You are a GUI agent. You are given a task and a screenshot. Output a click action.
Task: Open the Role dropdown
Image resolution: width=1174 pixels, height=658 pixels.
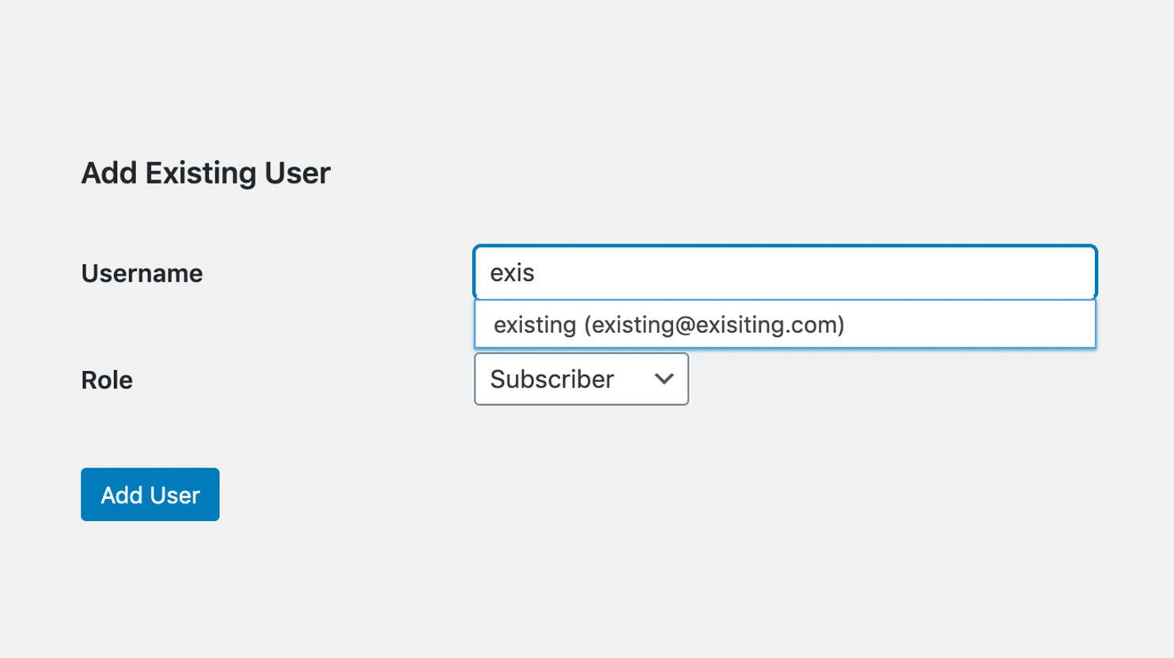pyautogui.click(x=581, y=379)
